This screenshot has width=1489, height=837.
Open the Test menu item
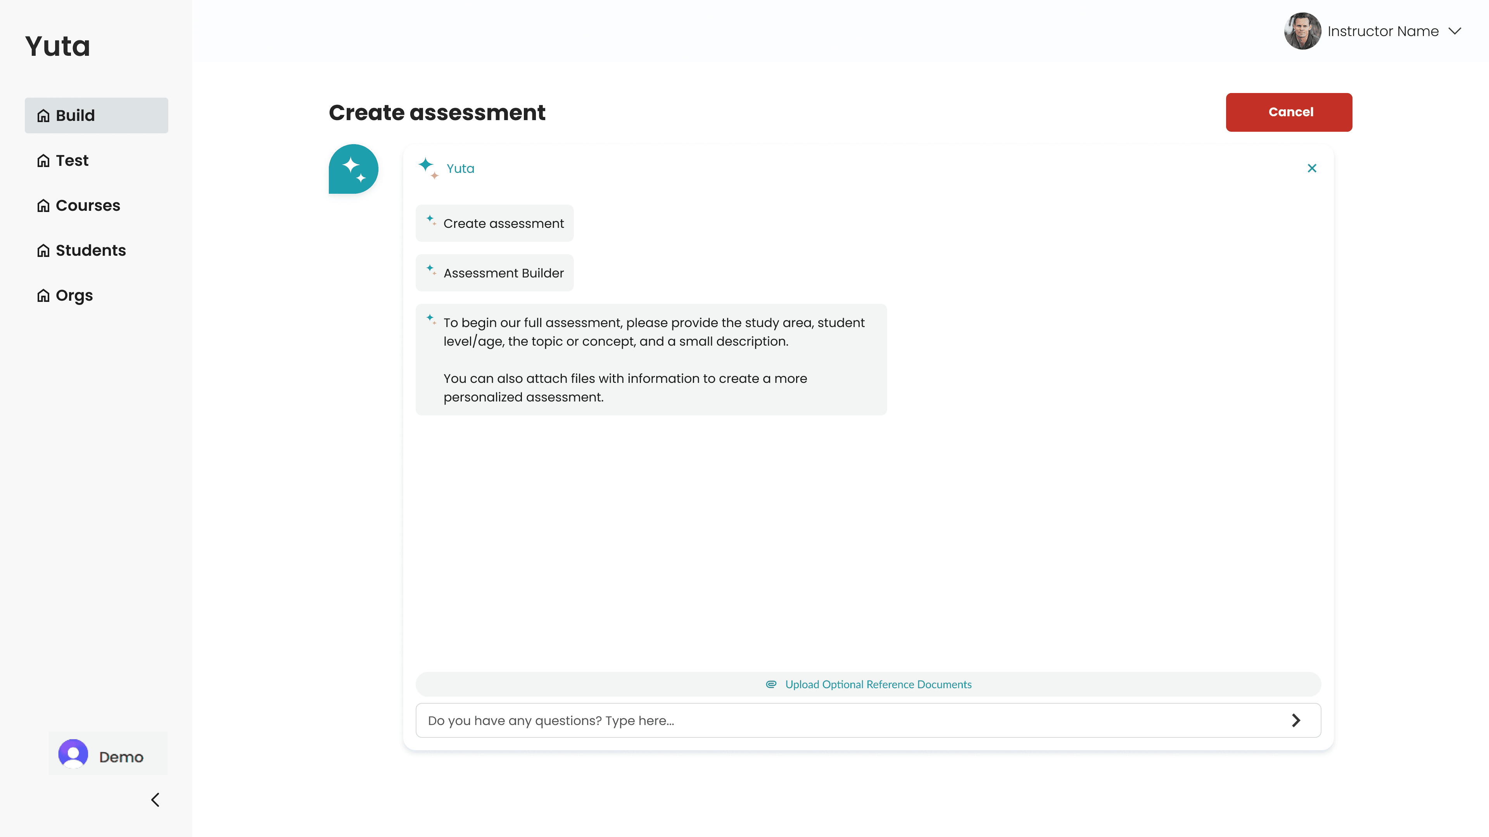[72, 160]
